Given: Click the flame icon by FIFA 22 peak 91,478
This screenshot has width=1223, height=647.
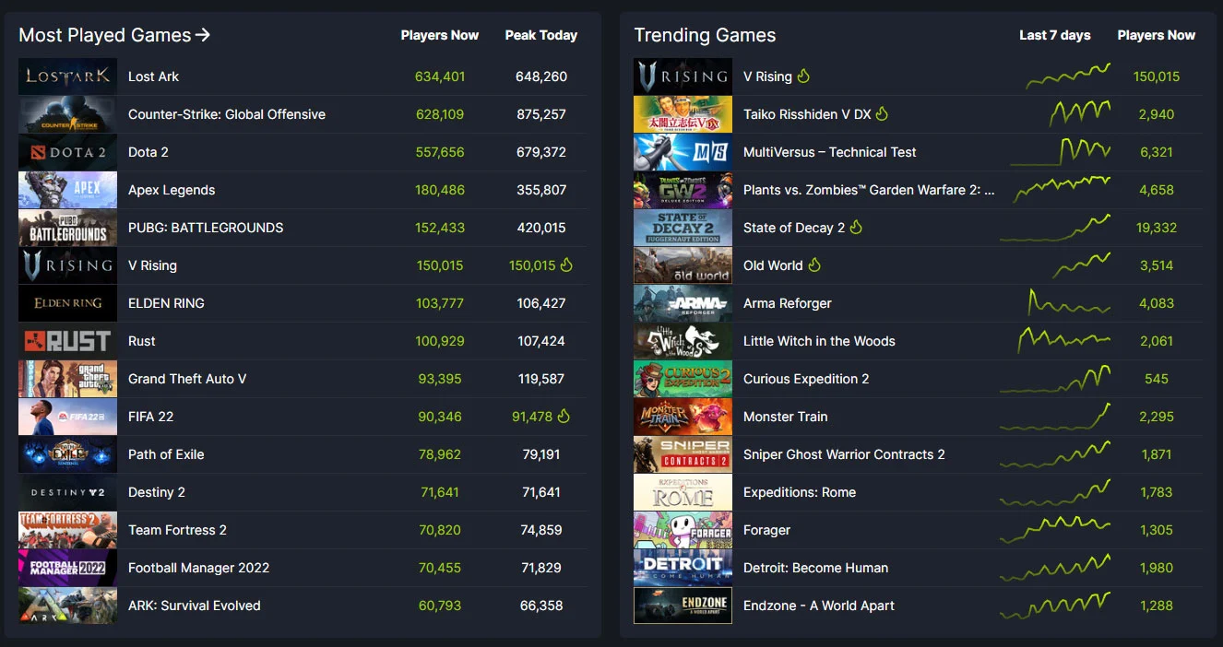Looking at the screenshot, I should pyautogui.click(x=564, y=416).
